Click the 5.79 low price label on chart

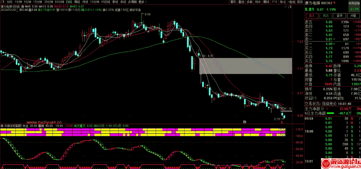tap(277, 119)
